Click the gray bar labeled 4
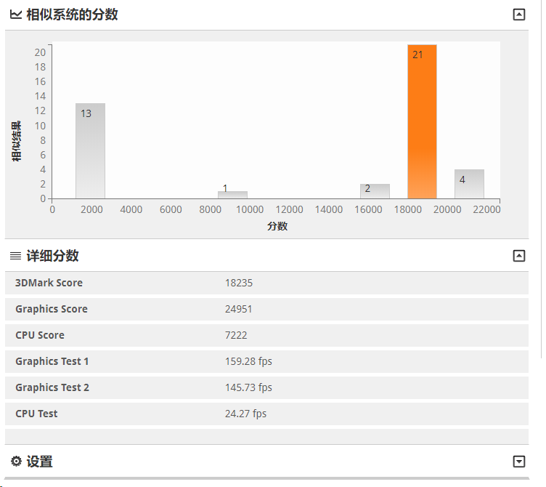The height and width of the screenshot is (487, 546). (469, 184)
